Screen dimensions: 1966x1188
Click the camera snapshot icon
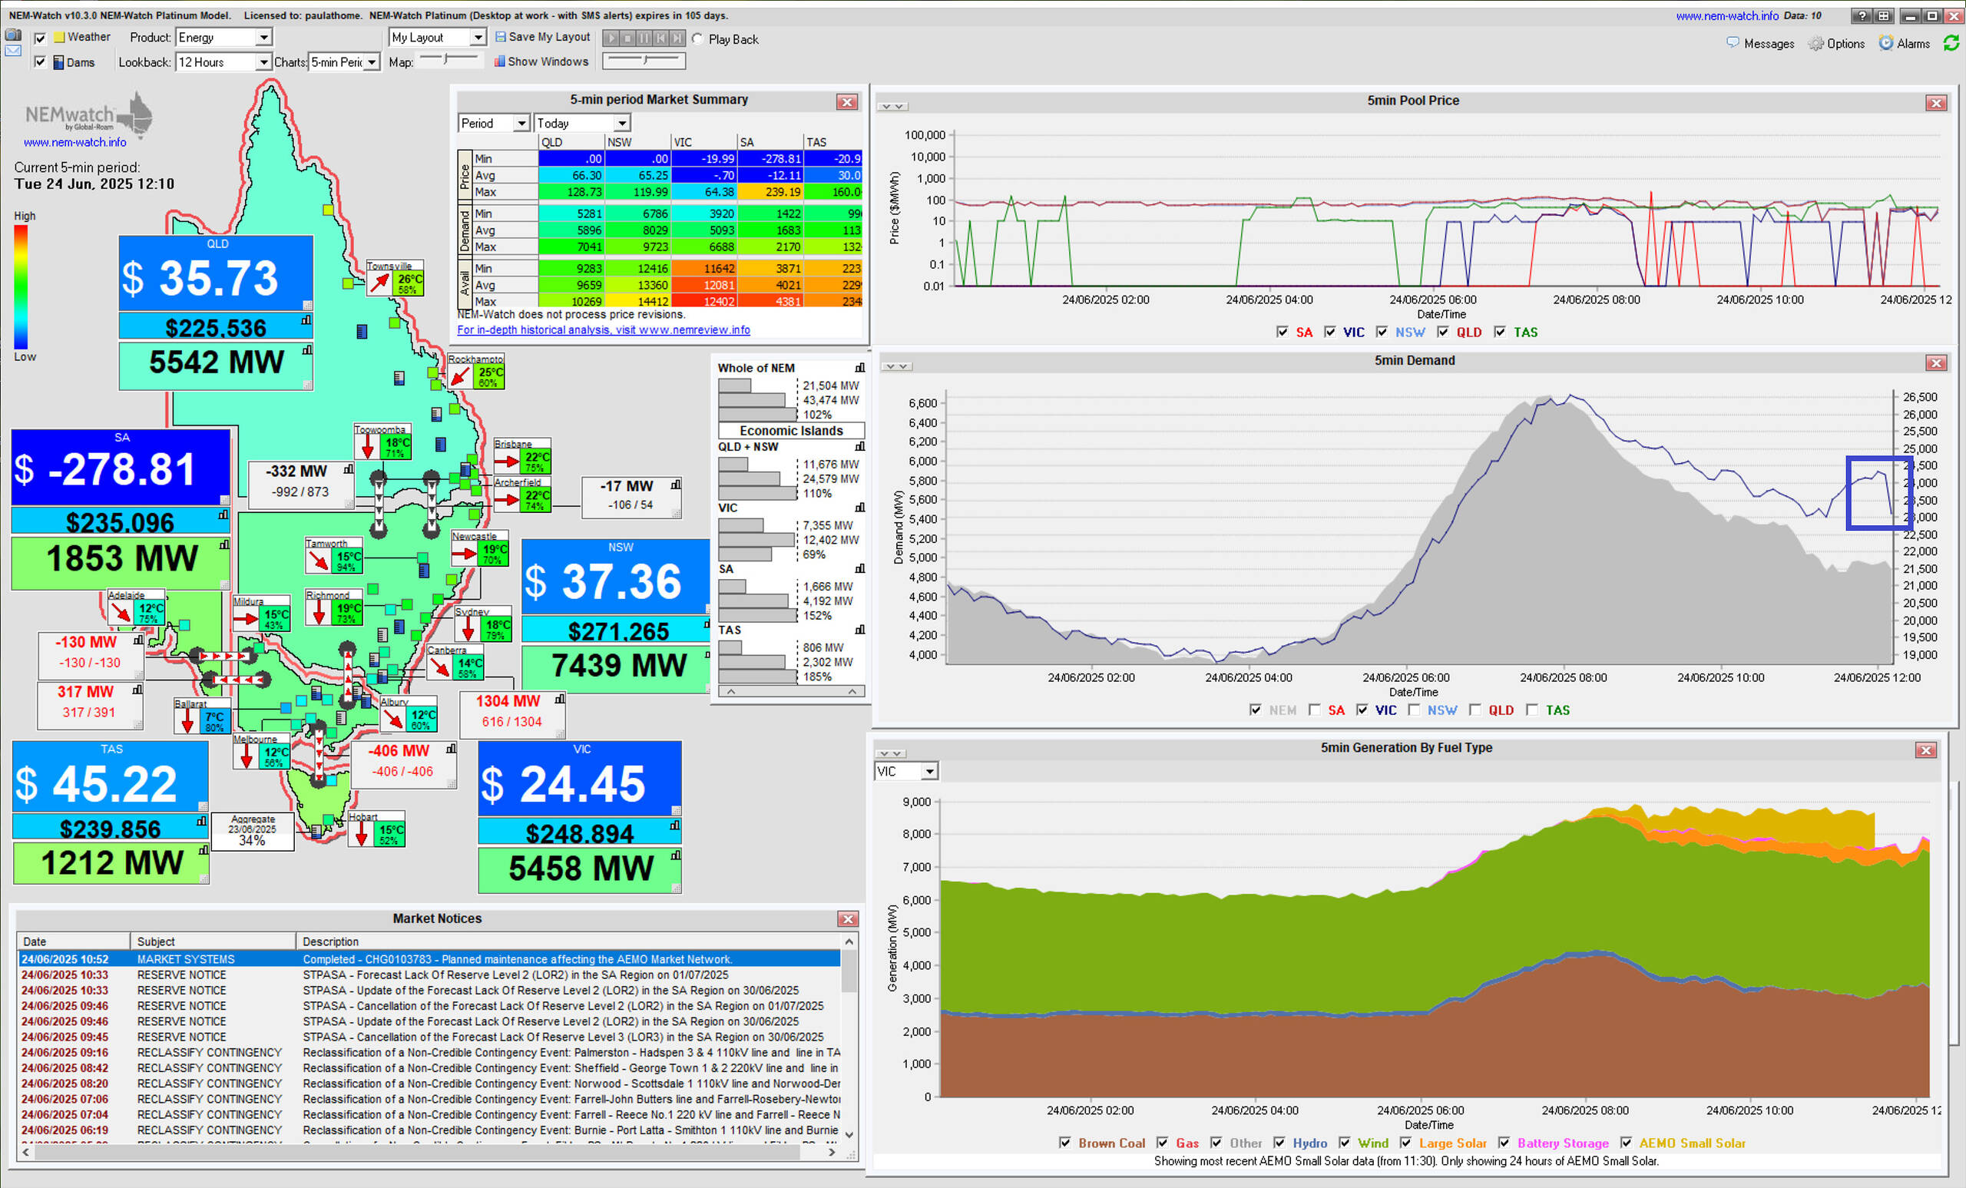point(13,35)
